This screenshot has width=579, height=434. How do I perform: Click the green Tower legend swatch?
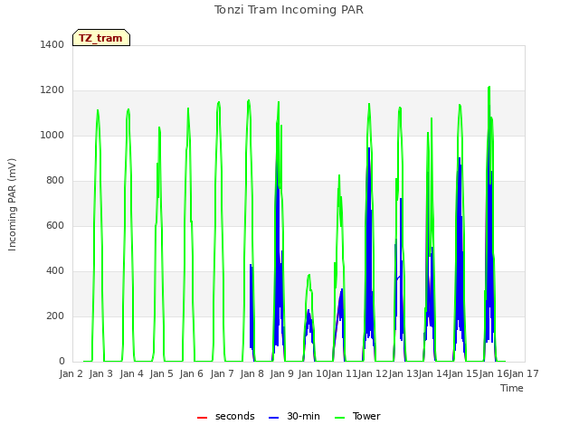(339, 418)
